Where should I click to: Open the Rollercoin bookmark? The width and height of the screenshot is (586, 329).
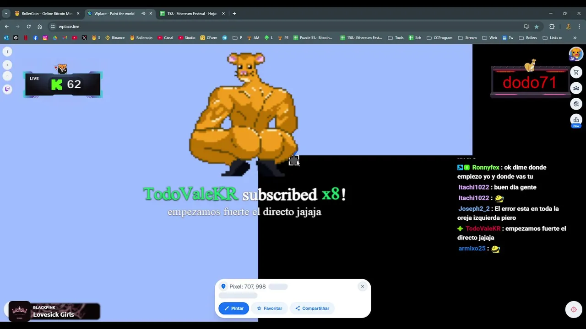(141, 38)
